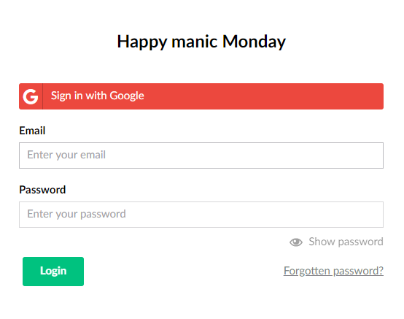The width and height of the screenshot is (404, 319).
Task: Click the Google G logo icon
Action: point(31,96)
